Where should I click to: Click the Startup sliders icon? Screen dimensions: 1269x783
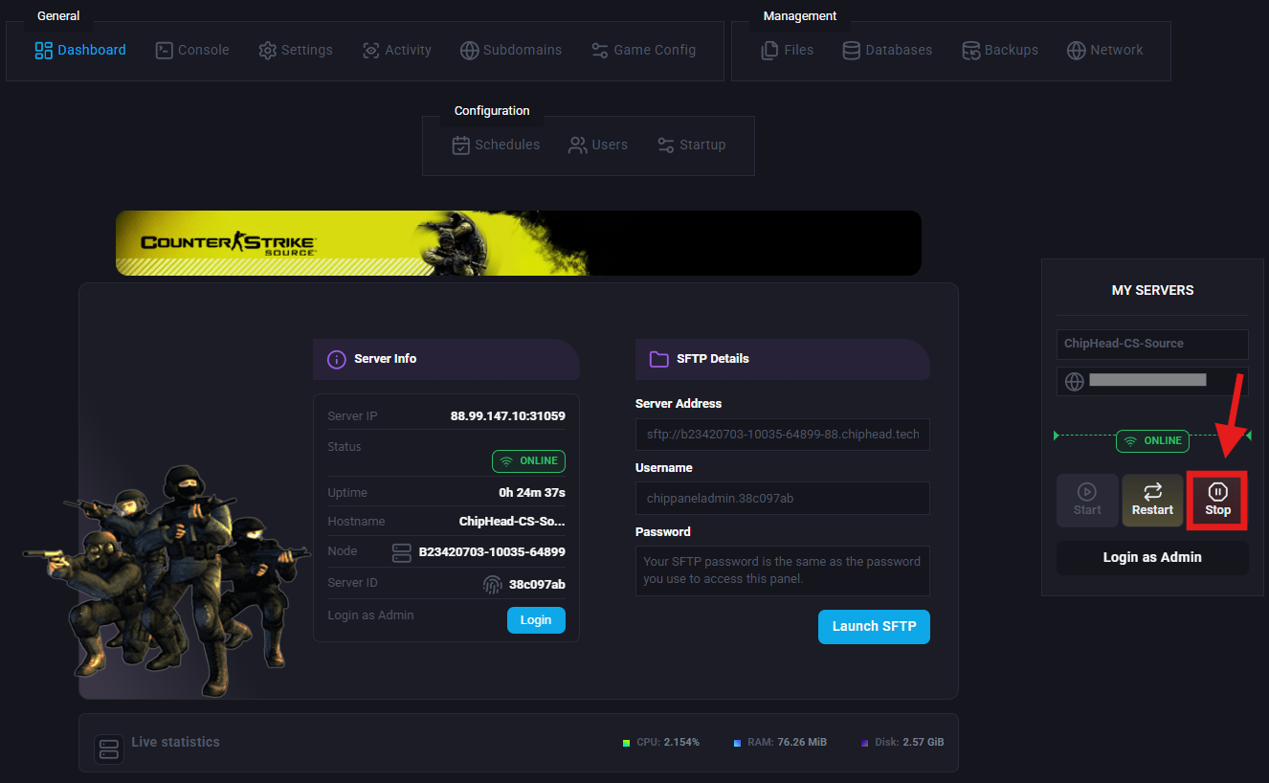pyautogui.click(x=666, y=145)
